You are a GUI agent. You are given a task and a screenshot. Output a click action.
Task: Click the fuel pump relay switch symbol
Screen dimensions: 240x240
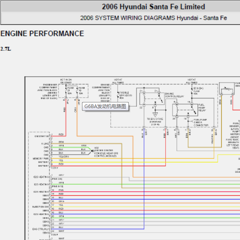click(185, 110)
